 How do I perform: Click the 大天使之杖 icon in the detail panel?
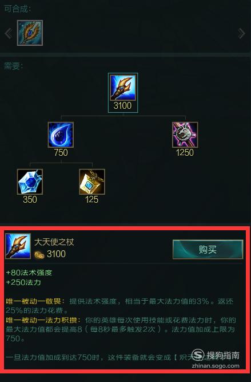coord(18,246)
